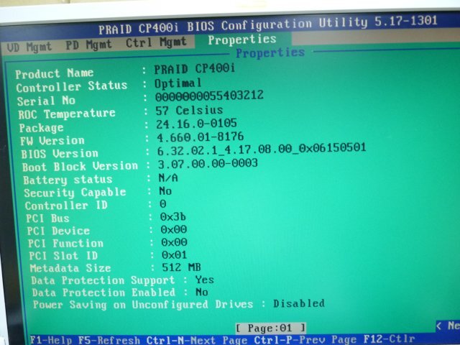
Task: Click the Security Capable label
Action: point(75,193)
